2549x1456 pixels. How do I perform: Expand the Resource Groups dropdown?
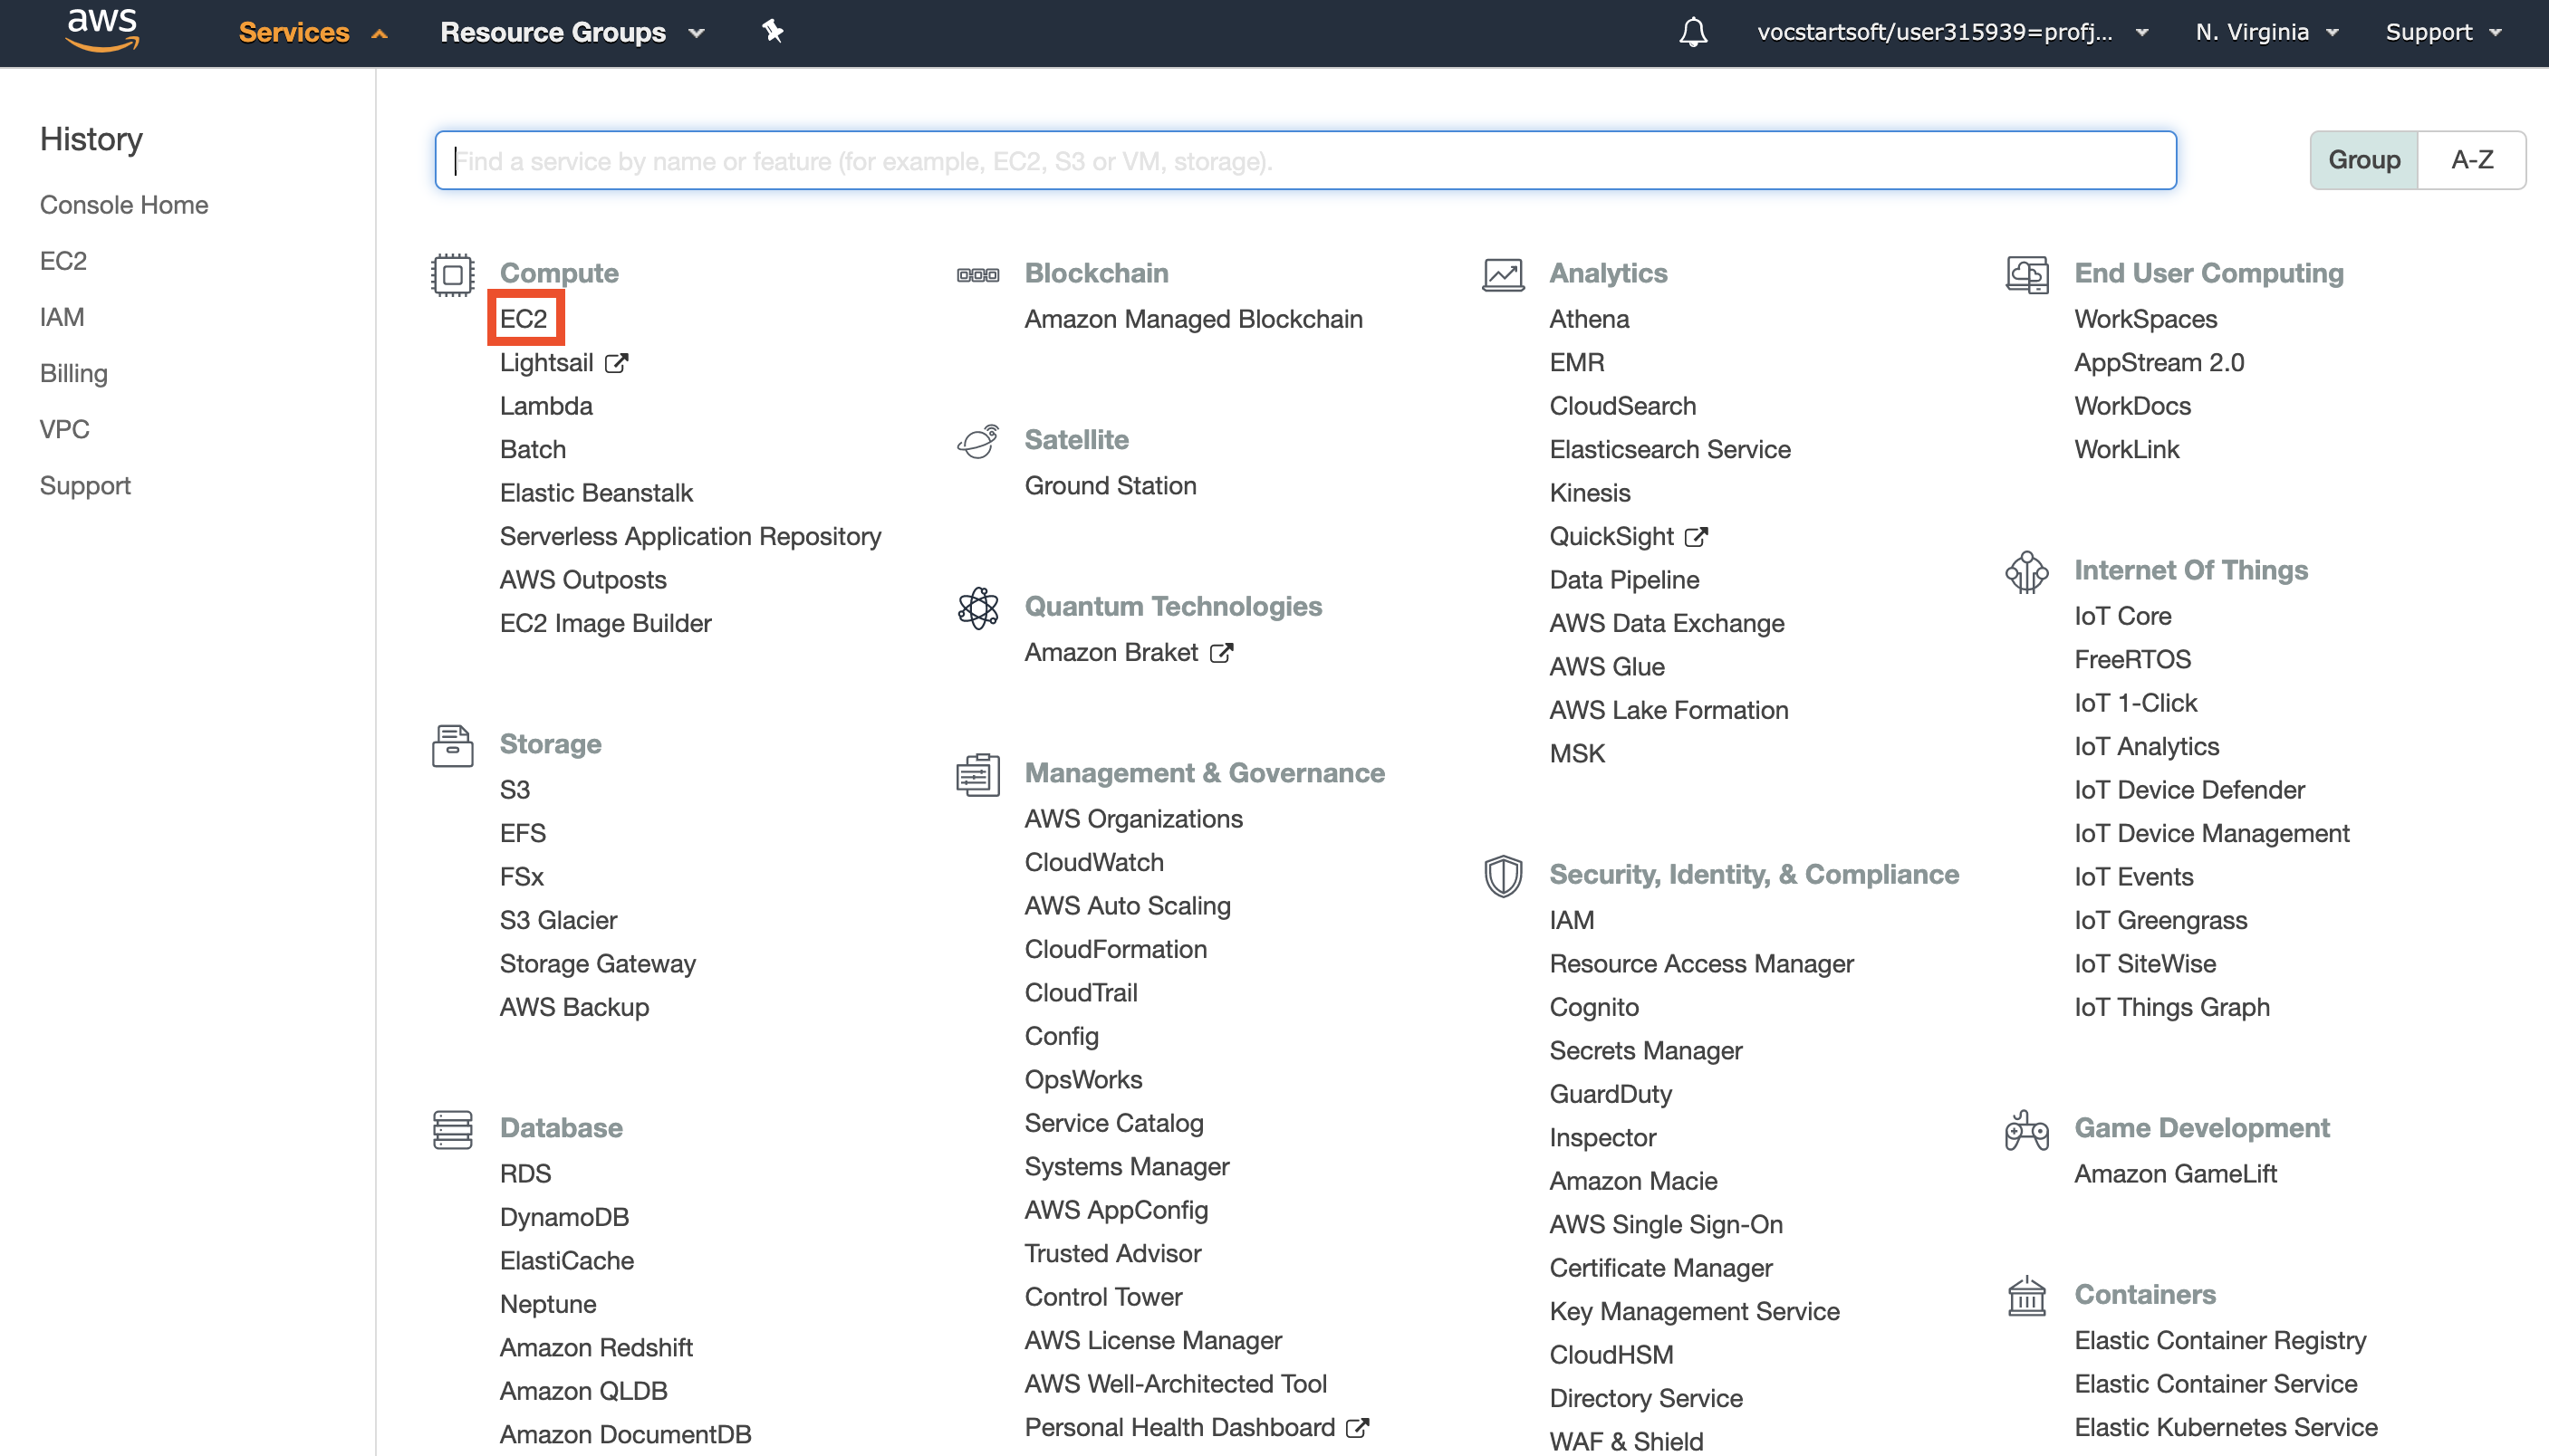tap(572, 32)
